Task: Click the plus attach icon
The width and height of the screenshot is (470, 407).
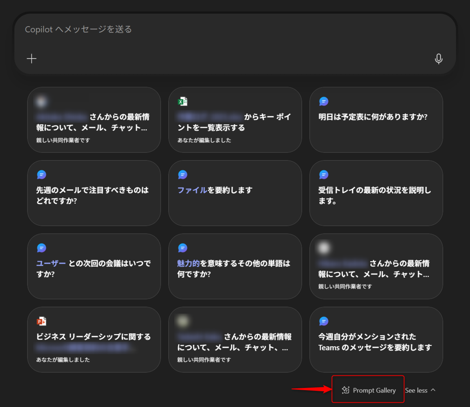Action: click(x=31, y=58)
